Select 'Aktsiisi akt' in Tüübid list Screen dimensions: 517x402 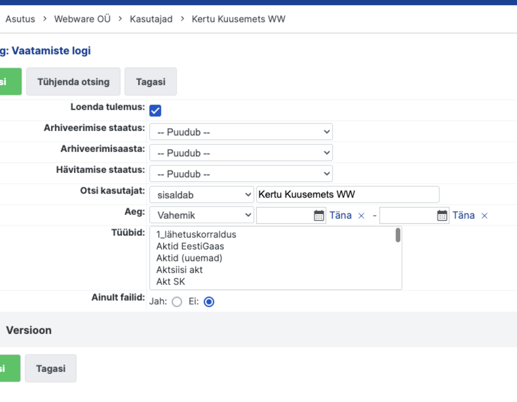pyautogui.click(x=179, y=270)
